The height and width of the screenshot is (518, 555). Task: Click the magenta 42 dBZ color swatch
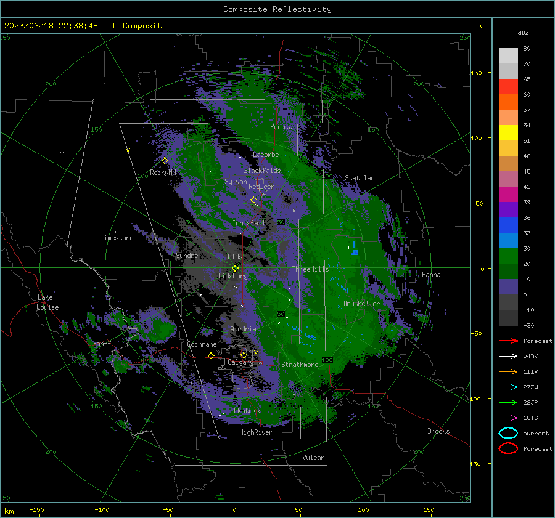click(508, 194)
